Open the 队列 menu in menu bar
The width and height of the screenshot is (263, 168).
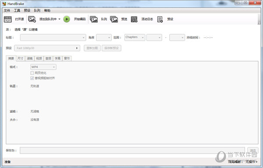tap(37, 11)
